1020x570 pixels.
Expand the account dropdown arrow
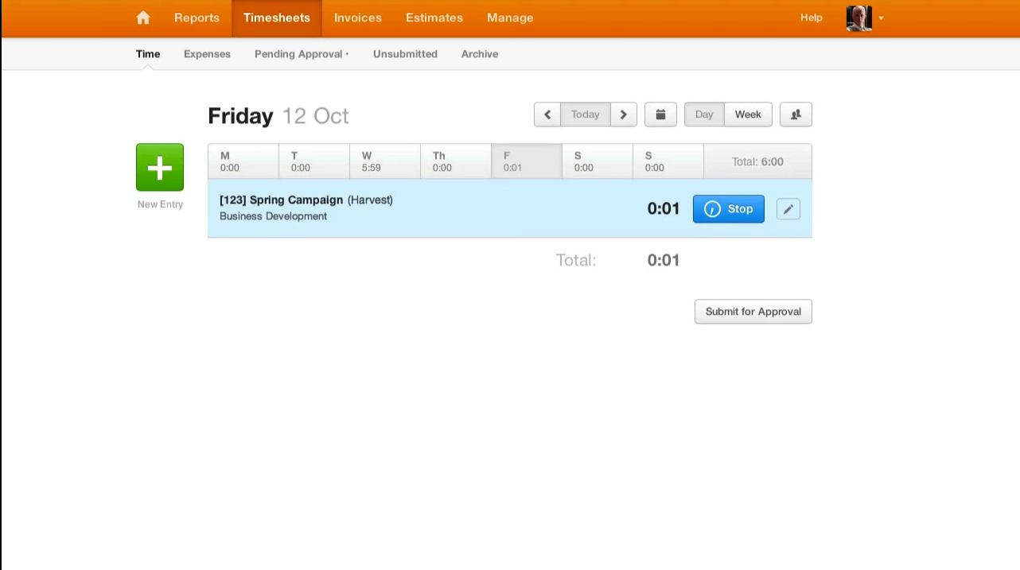(x=882, y=18)
